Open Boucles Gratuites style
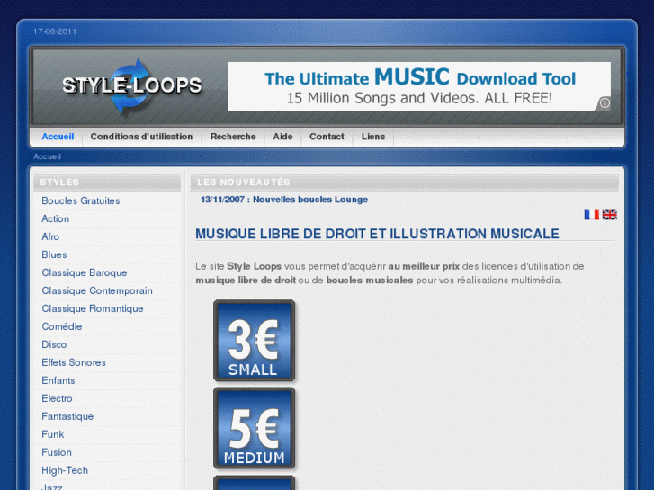 point(80,201)
